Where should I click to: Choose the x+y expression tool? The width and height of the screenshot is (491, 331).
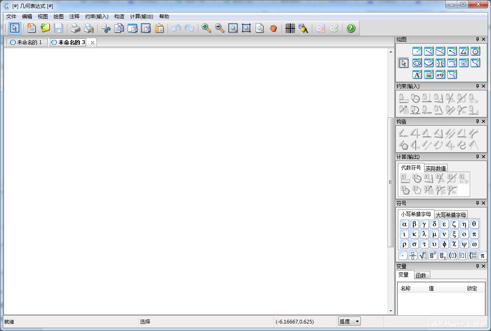tap(440, 74)
